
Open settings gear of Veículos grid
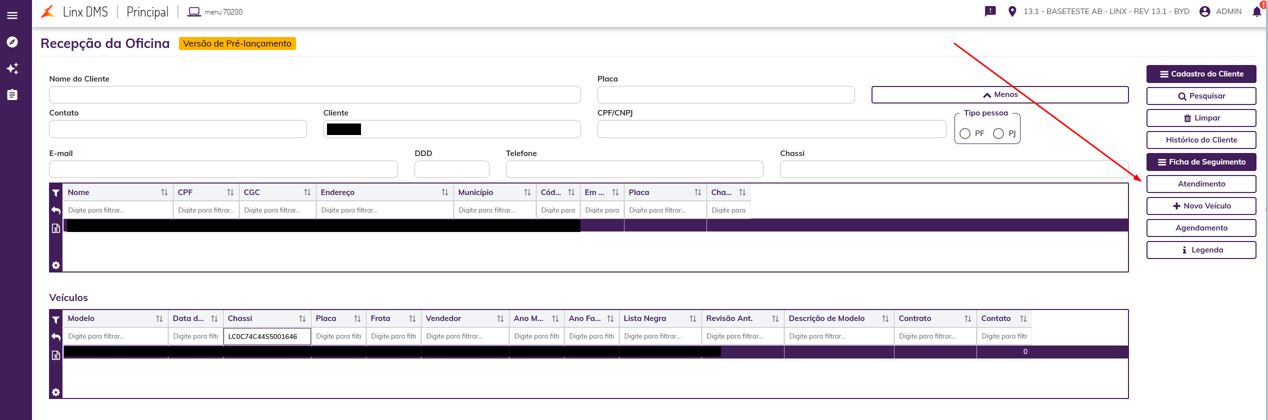click(x=56, y=392)
